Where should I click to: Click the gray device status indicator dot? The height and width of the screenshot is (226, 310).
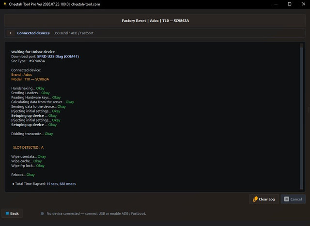point(42,213)
